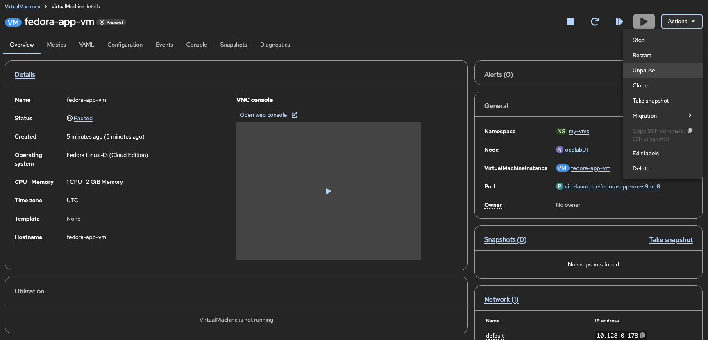The width and height of the screenshot is (708, 340).
Task: Go to the Snapshots tab
Action: point(234,45)
